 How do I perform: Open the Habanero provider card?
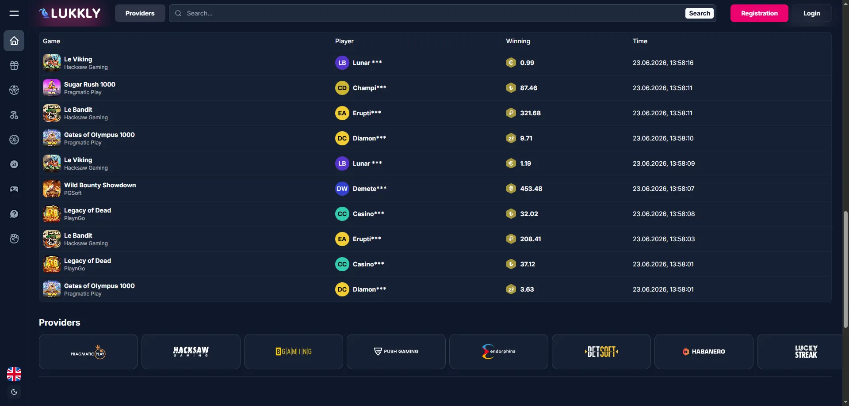pos(704,352)
